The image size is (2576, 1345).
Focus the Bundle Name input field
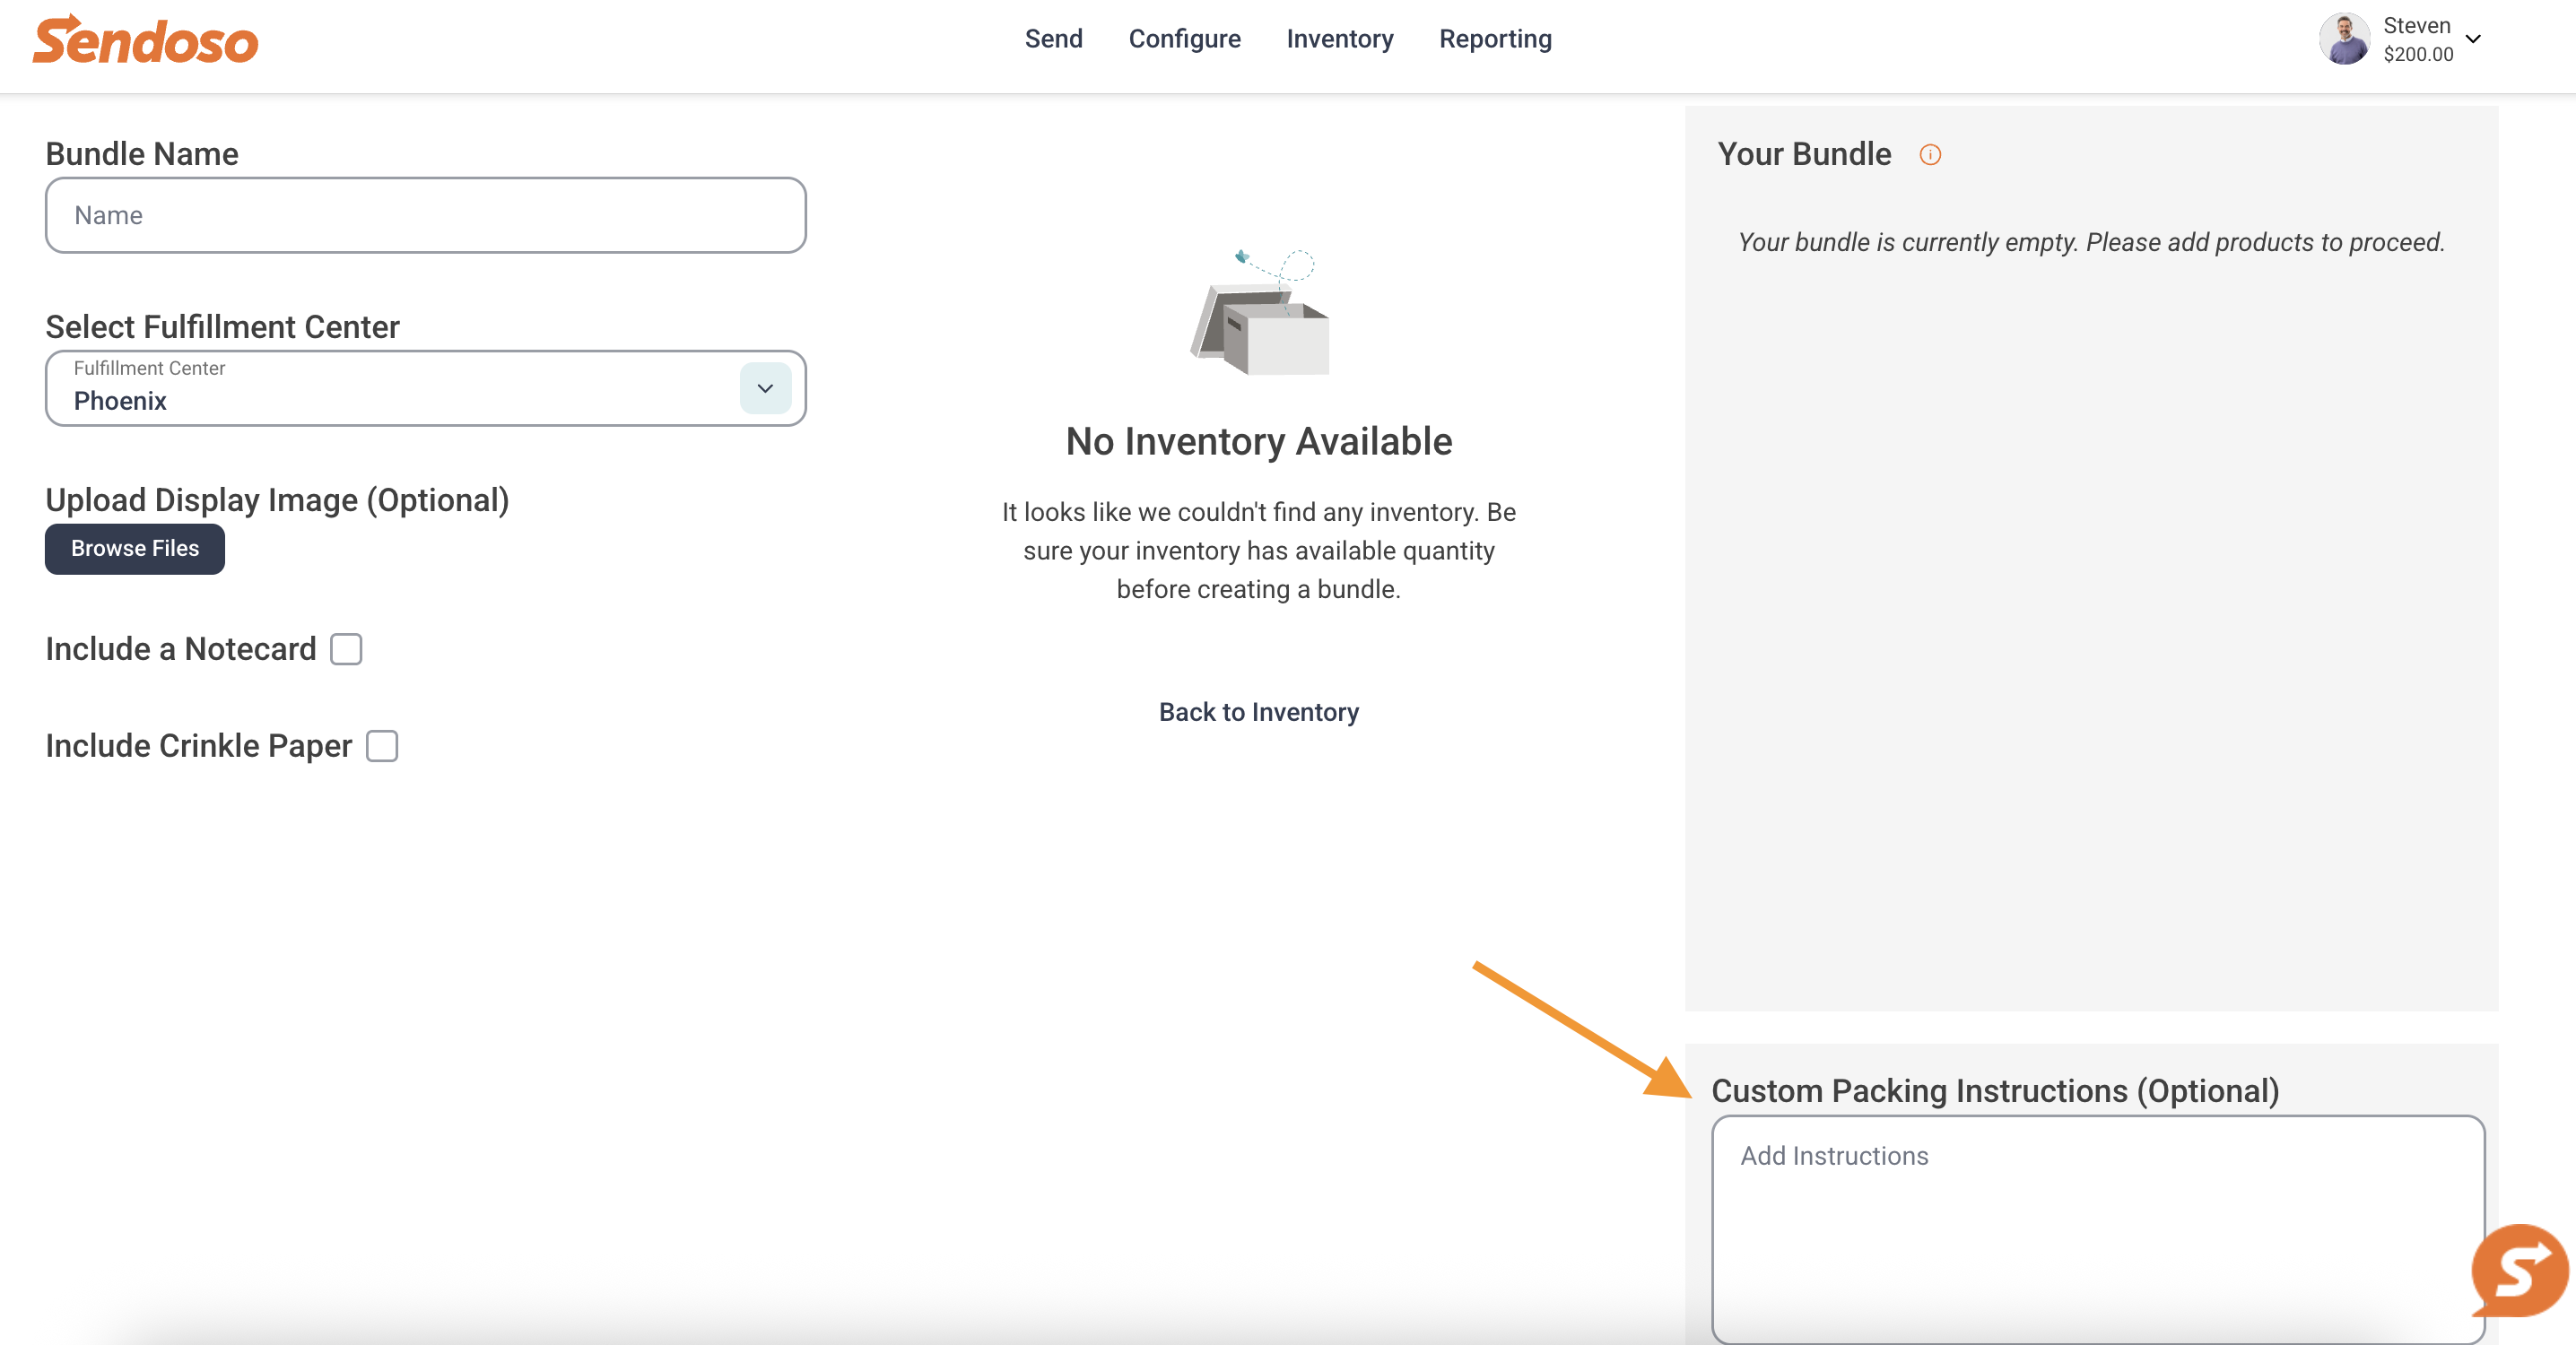pyautogui.click(x=426, y=215)
